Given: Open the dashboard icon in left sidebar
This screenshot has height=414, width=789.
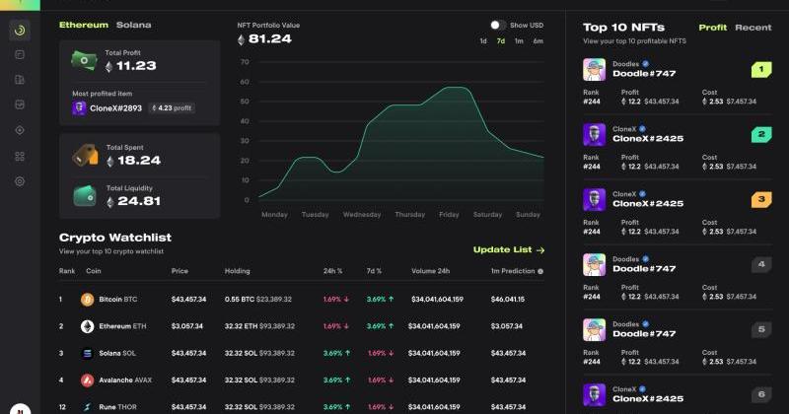Looking at the screenshot, I should coord(20,30).
